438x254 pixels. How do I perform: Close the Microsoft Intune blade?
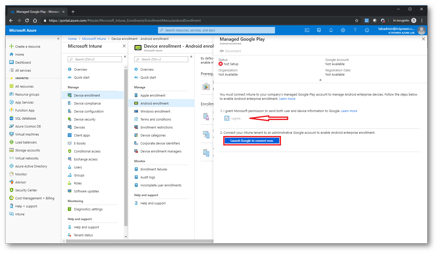coord(124,46)
